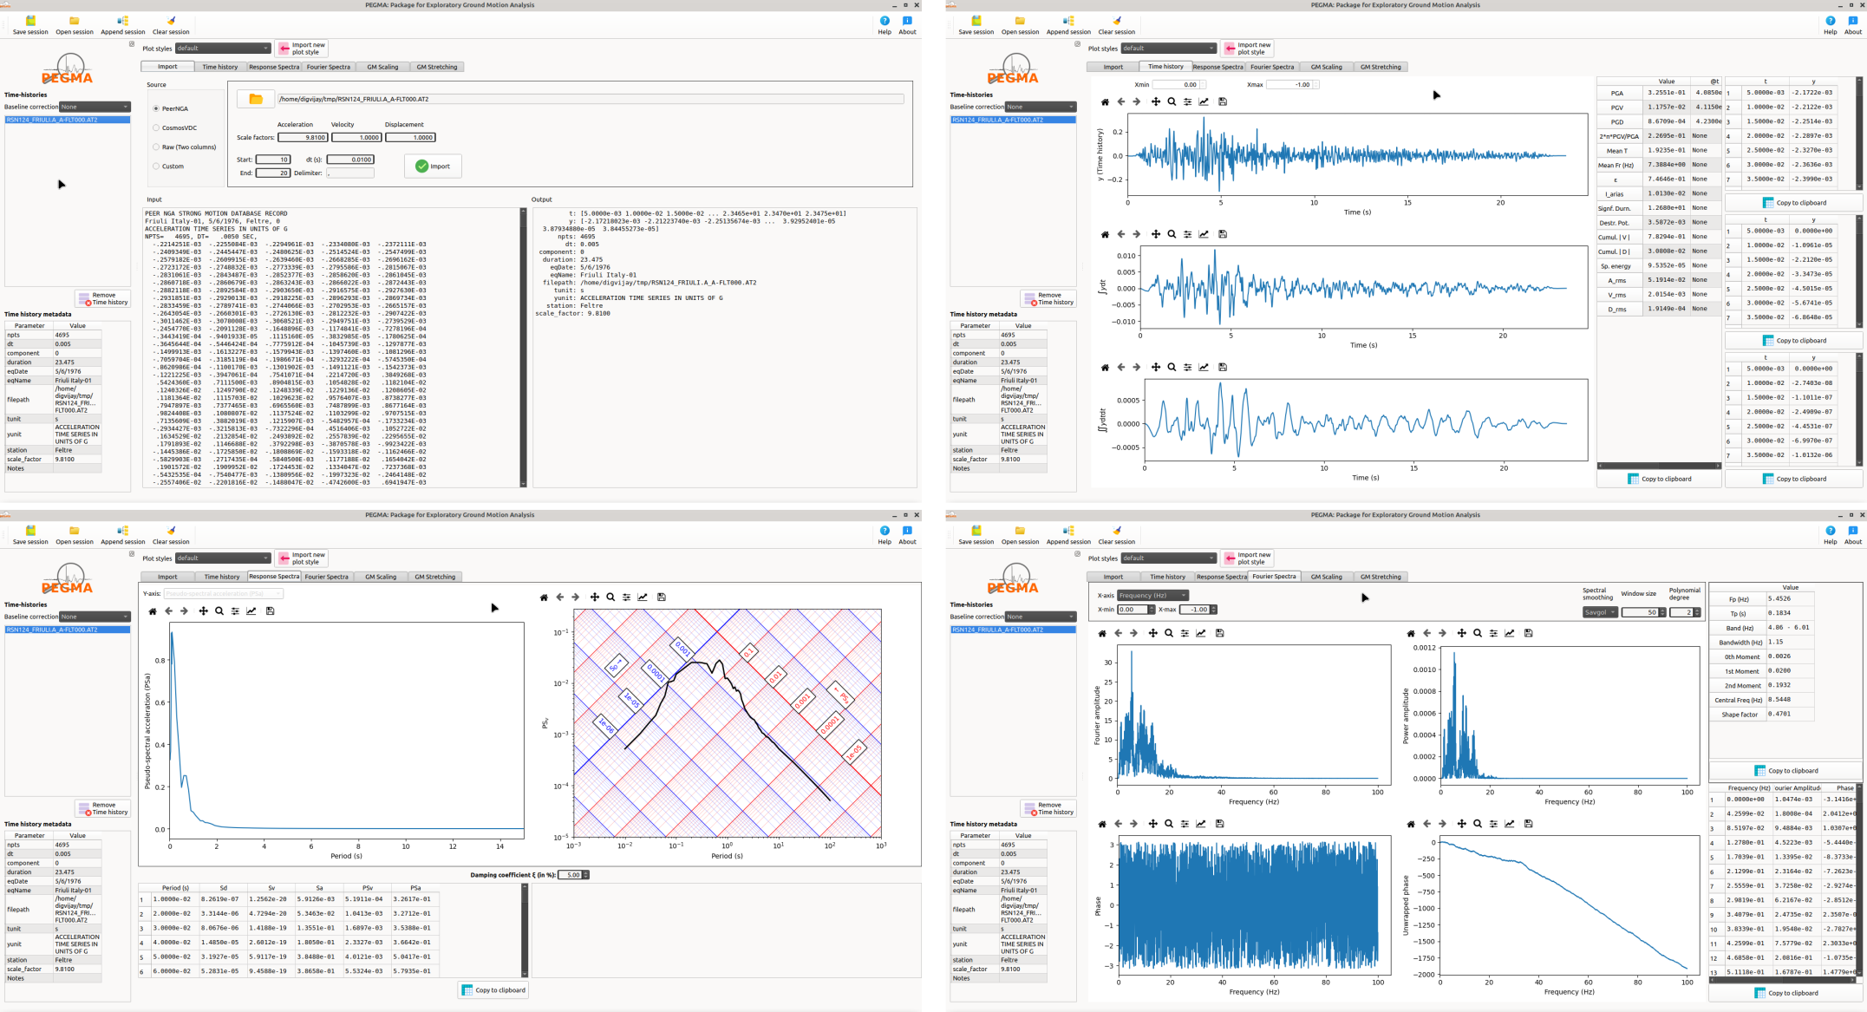
Task: Click Copy to clipboard below the Sd/Sv/Sa table
Action: click(x=493, y=990)
